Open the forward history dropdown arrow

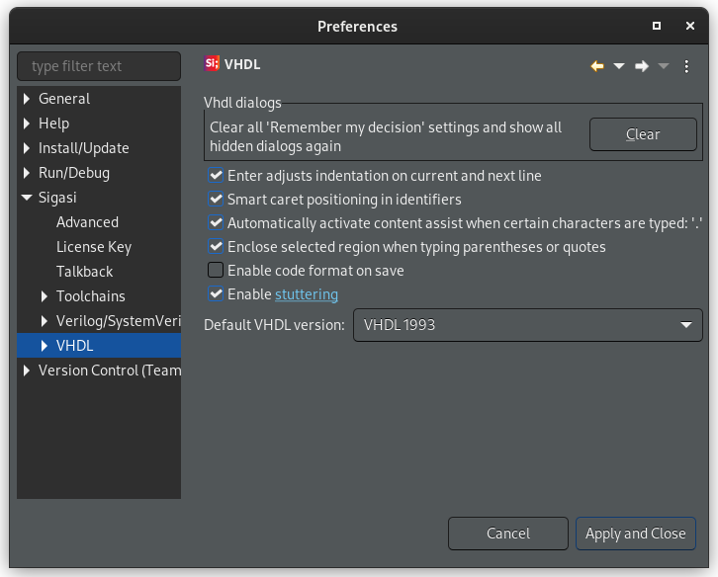664,66
